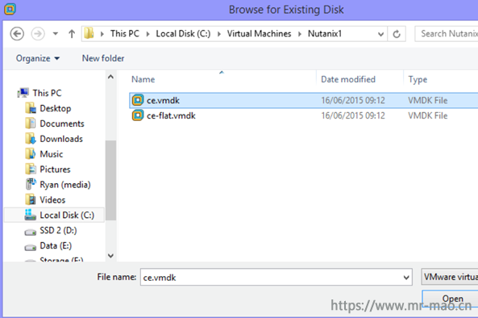Screen dimensions: 478x318
Task: Click the File name input field
Action: point(276,277)
